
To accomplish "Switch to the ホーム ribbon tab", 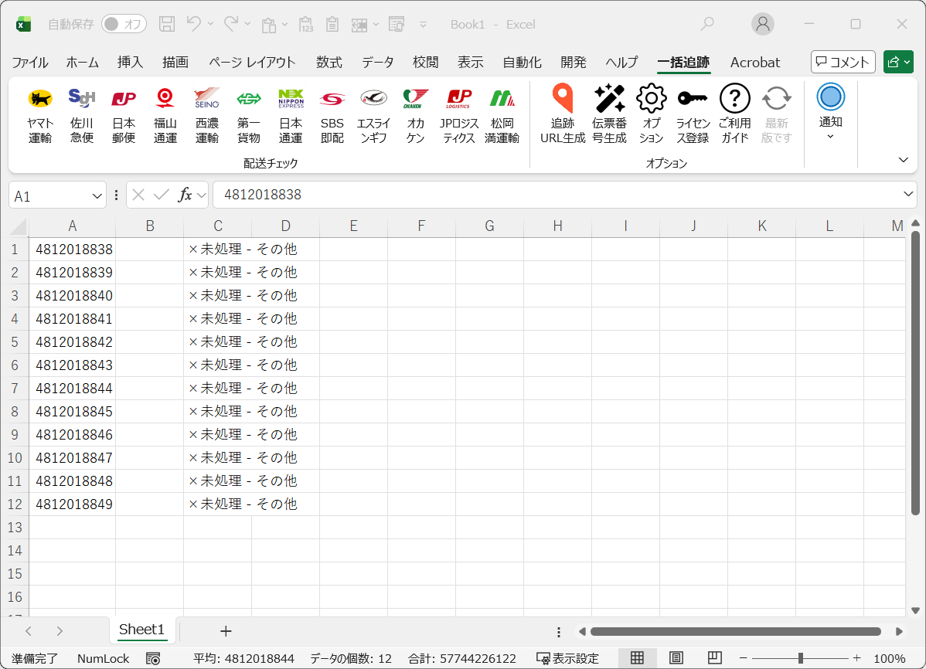I will pos(82,63).
